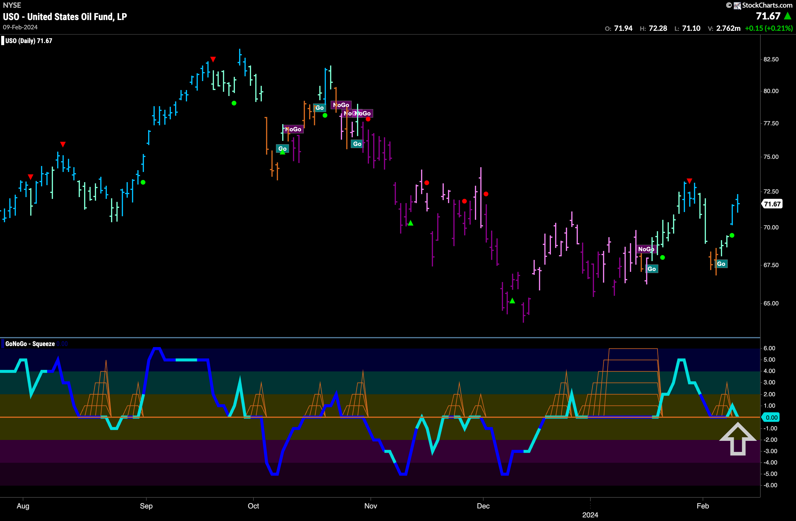Click the red dot in mid November
796x521 pixels.
pyautogui.click(x=426, y=182)
